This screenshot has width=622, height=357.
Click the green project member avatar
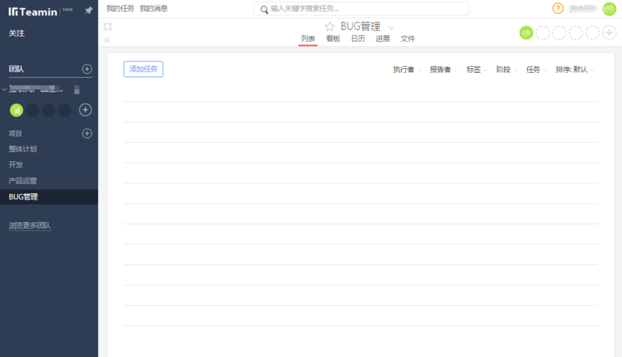526,33
